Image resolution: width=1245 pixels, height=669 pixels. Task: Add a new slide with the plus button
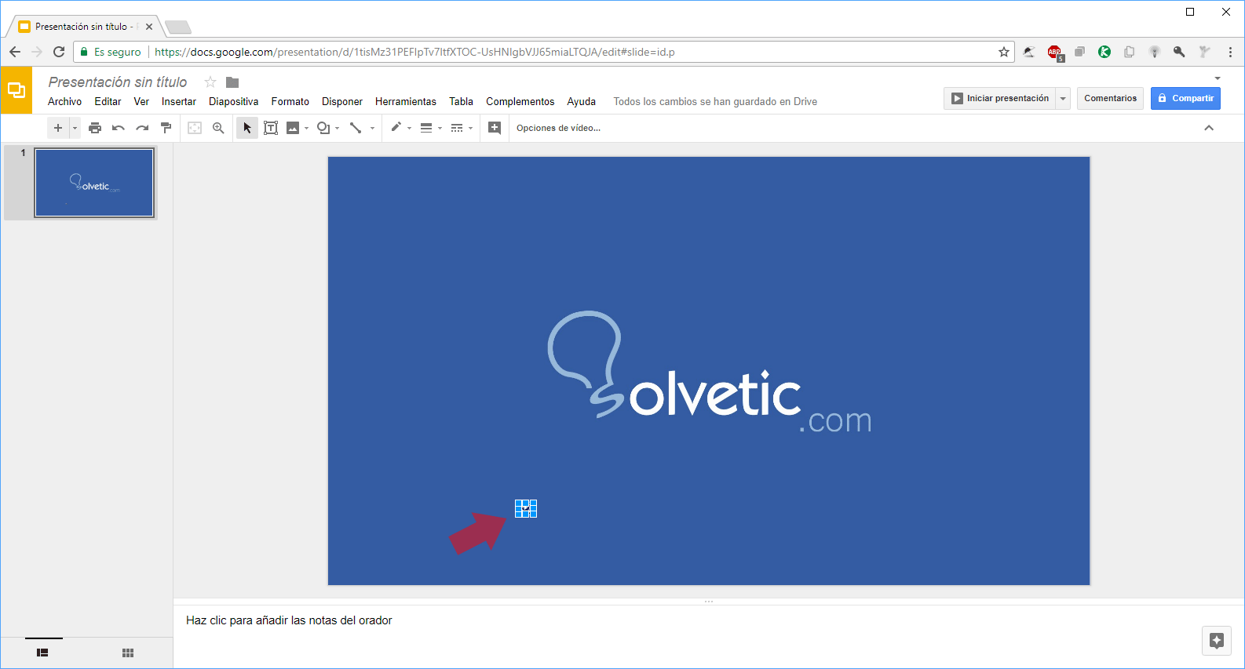[58, 128]
